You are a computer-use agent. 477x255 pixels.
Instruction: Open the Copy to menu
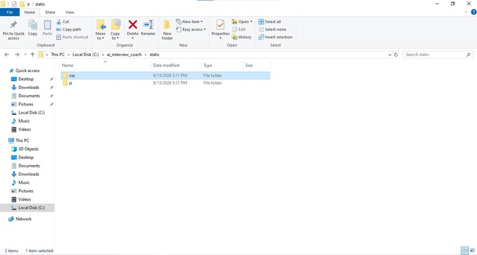(x=115, y=30)
